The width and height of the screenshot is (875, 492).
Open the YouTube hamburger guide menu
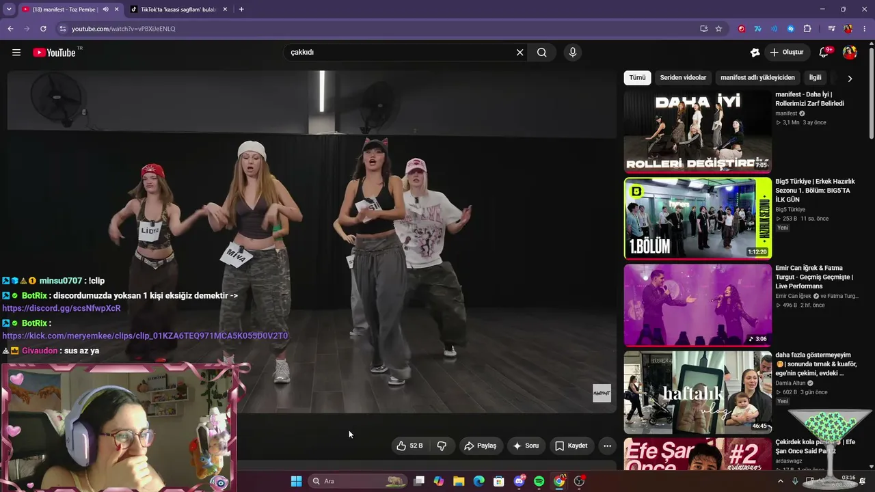[16, 53]
